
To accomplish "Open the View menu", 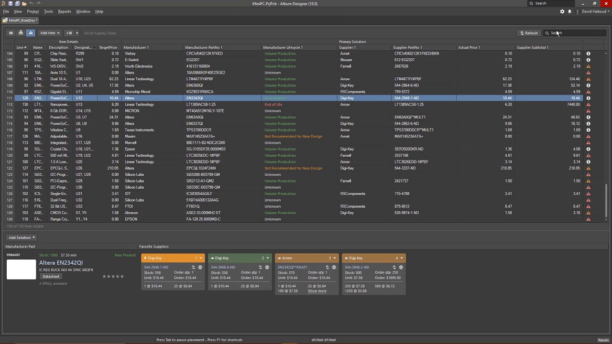I will click(x=18, y=11).
